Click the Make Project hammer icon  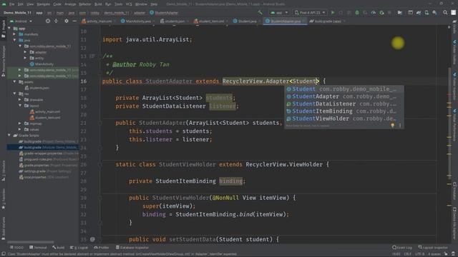260,13
